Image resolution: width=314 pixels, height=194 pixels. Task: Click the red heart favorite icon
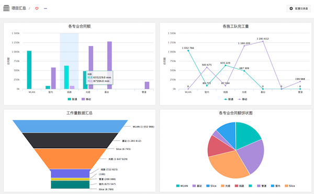click(x=37, y=8)
